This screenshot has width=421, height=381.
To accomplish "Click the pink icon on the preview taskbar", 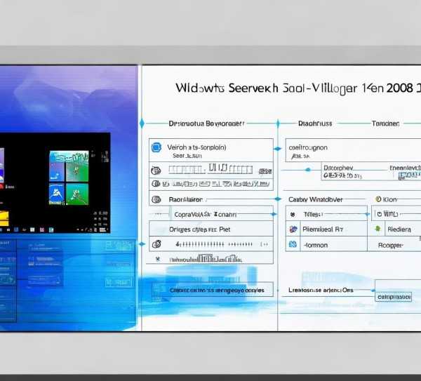I will point(42,230).
